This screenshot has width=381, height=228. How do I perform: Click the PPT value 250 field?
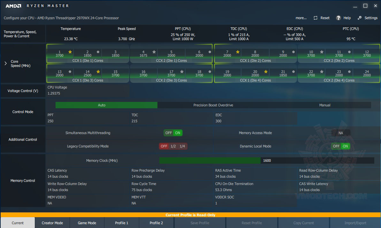pyautogui.click(x=50, y=121)
